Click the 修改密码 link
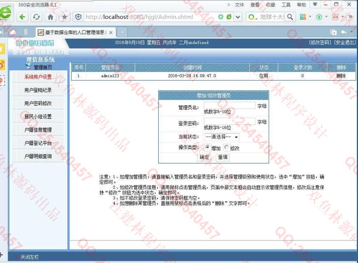This screenshot has width=358, height=263. pyautogui.click(x=320, y=42)
